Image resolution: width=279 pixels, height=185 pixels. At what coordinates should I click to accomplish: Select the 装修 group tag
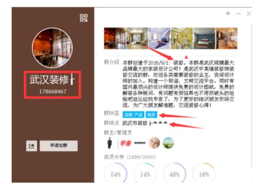151,115
